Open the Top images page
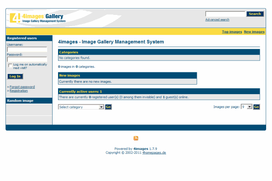Viewport: 272px width, 181px height. point(232,32)
